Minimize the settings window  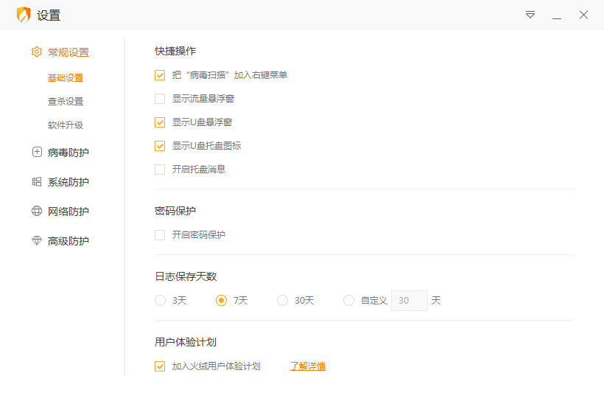[x=557, y=15]
